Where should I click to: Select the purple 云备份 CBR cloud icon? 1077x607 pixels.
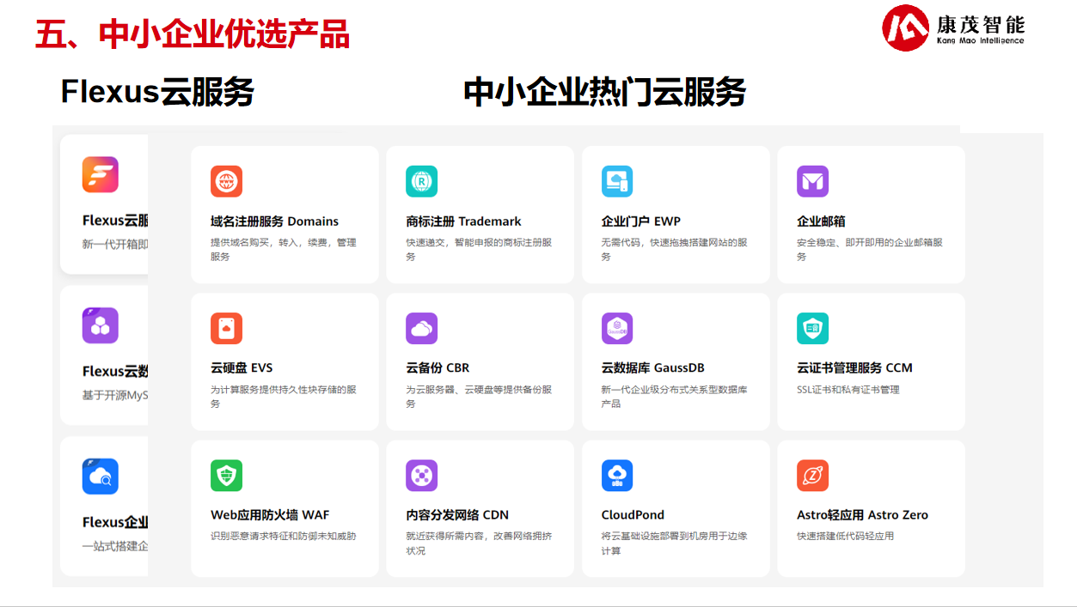[421, 328]
